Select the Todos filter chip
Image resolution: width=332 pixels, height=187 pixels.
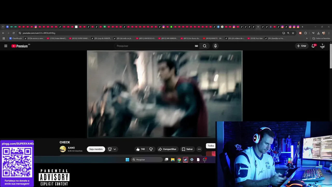(x=211, y=146)
